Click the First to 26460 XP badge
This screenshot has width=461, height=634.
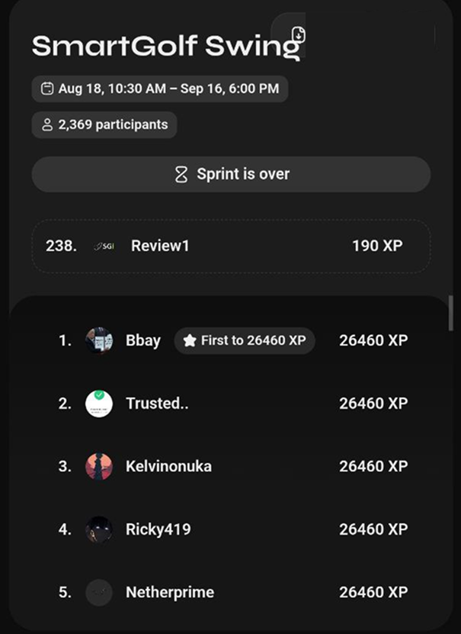[245, 341]
